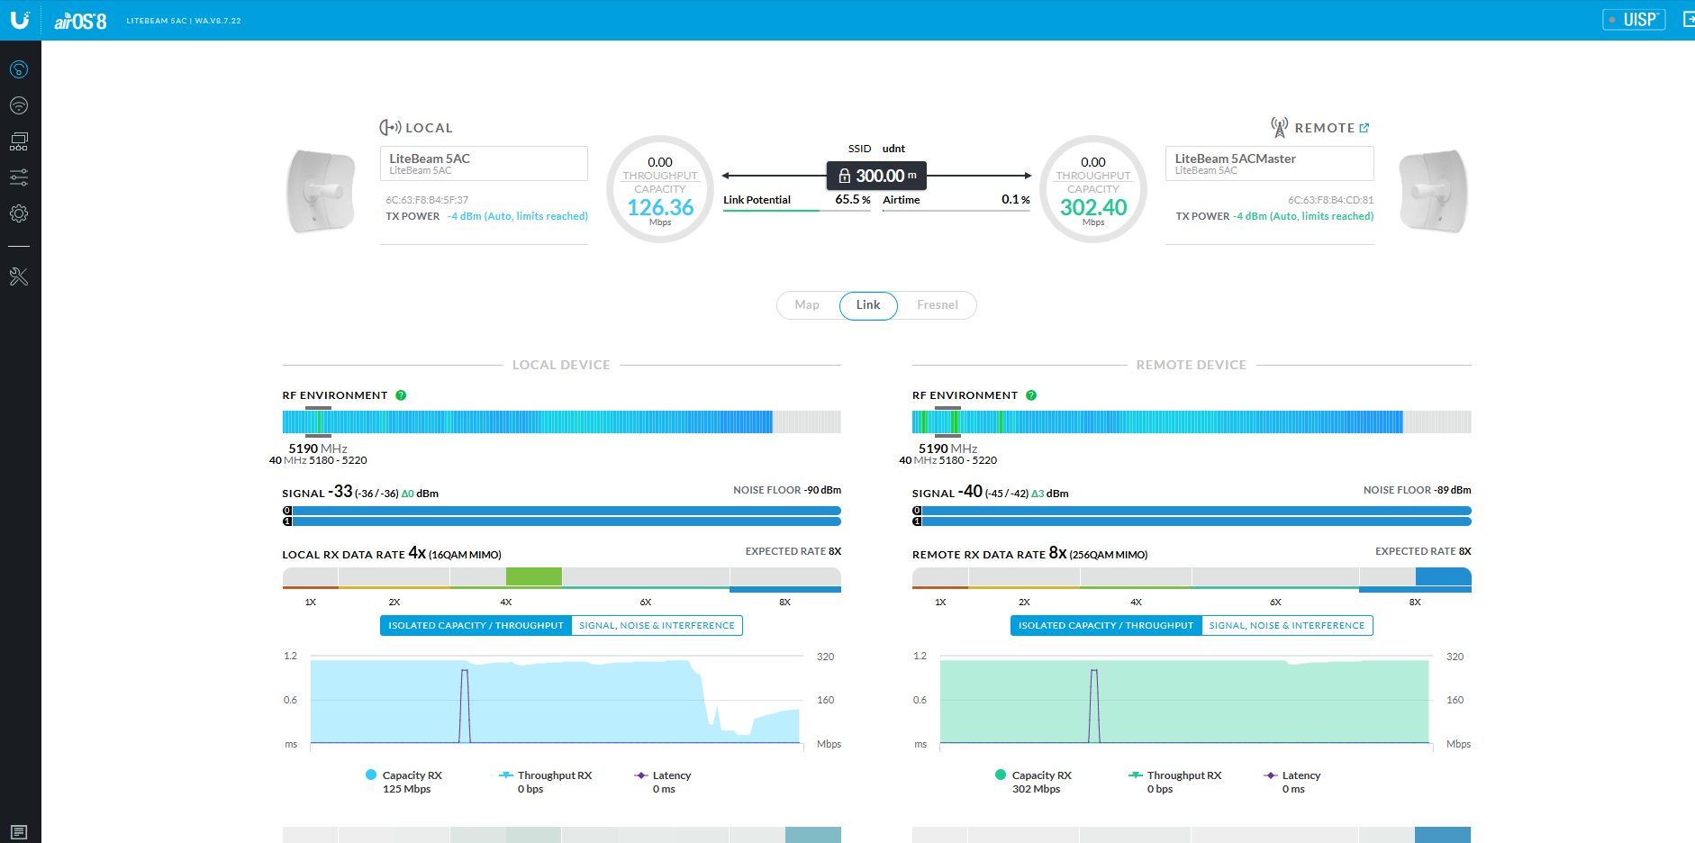Open the System gear sidebar icon
The width and height of the screenshot is (1695, 843).
(x=19, y=213)
